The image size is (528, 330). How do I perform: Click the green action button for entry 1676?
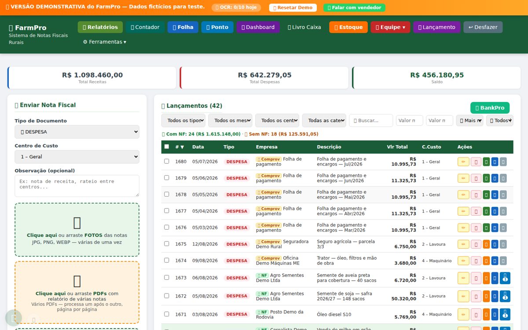[x=486, y=227]
